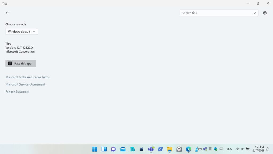Open Microsoft Software License Terms link

pos(27,77)
